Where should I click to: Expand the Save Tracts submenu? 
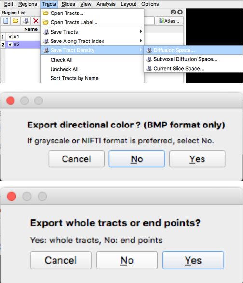pos(93,32)
